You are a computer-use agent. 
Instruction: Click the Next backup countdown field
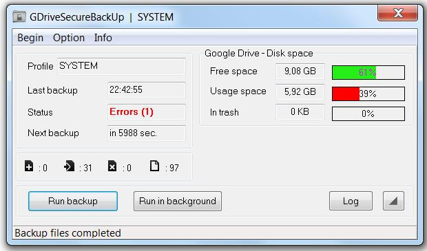point(147,133)
